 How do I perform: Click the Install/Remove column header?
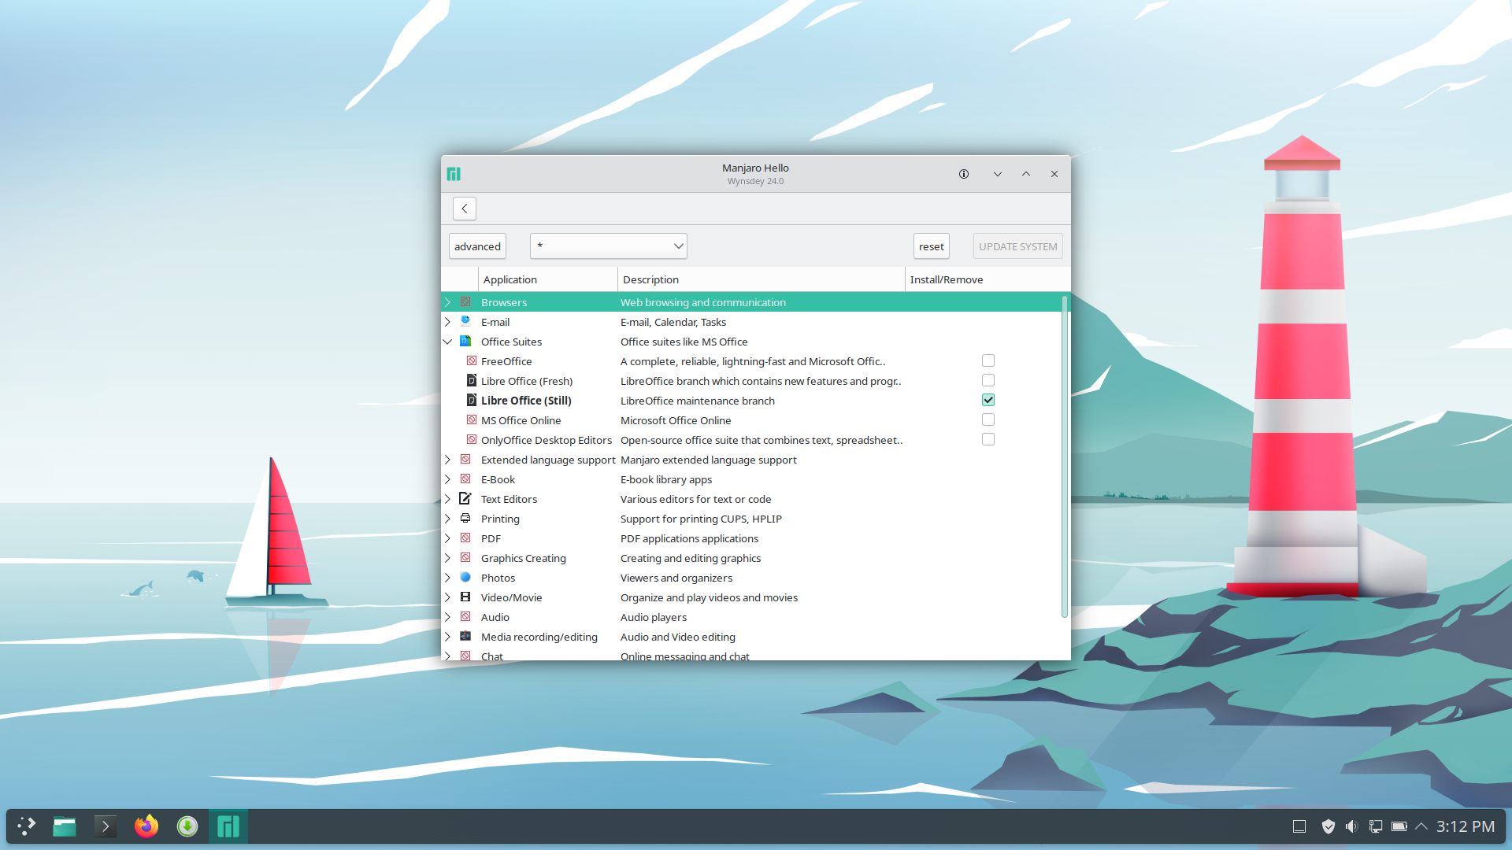(988, 279)
